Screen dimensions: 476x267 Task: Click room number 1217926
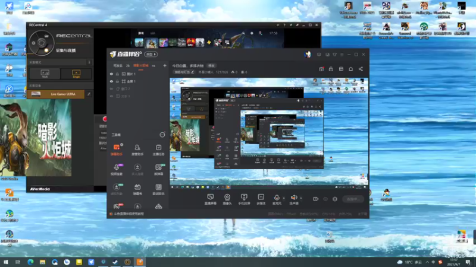pyautogui.click(x=222, y=72)
